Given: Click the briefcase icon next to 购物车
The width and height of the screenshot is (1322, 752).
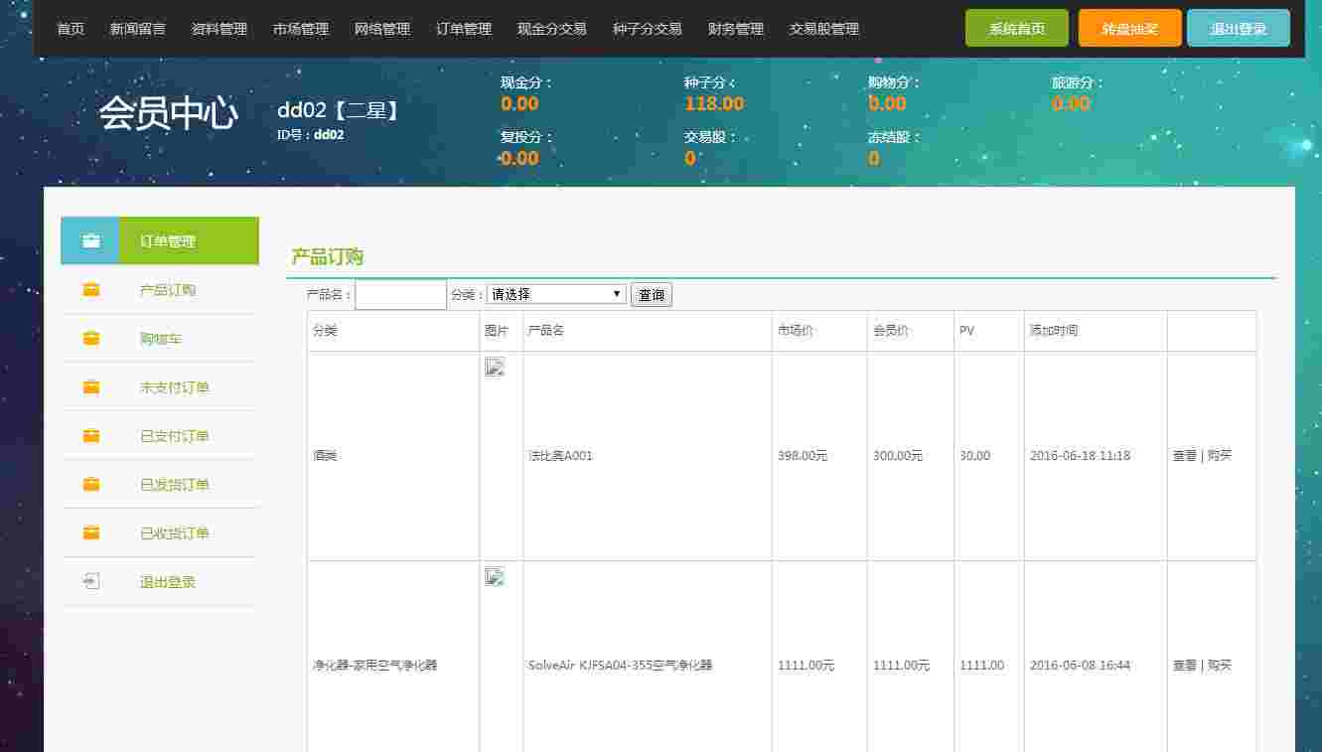Looking at the screenshot, I should pyautogui.click(x=90, y=339).
